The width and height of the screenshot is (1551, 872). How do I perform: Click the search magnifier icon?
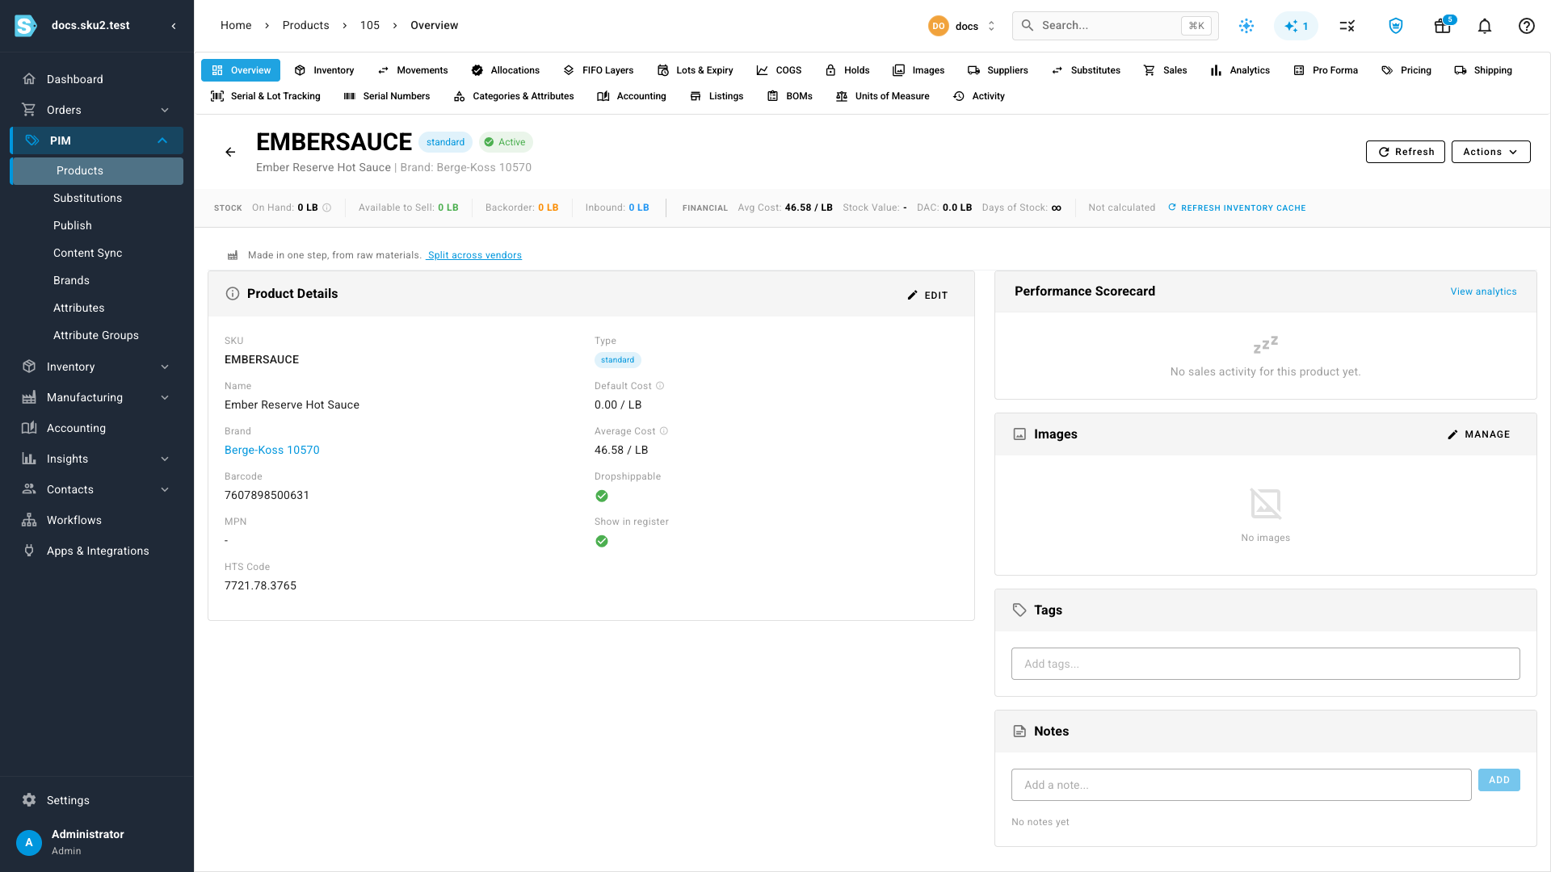click(1028, 26)
